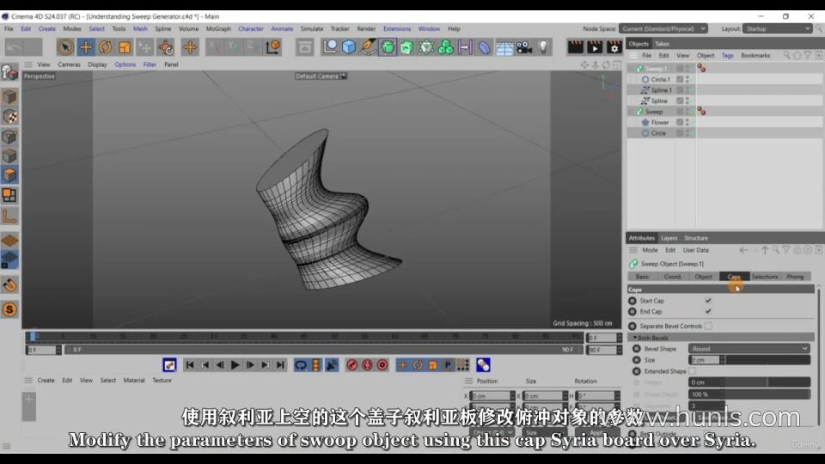The height and width of the screenshot is (464, 825).
Task: Enable Separate Bevel Controls checkbox
Action: pos(708,327)
